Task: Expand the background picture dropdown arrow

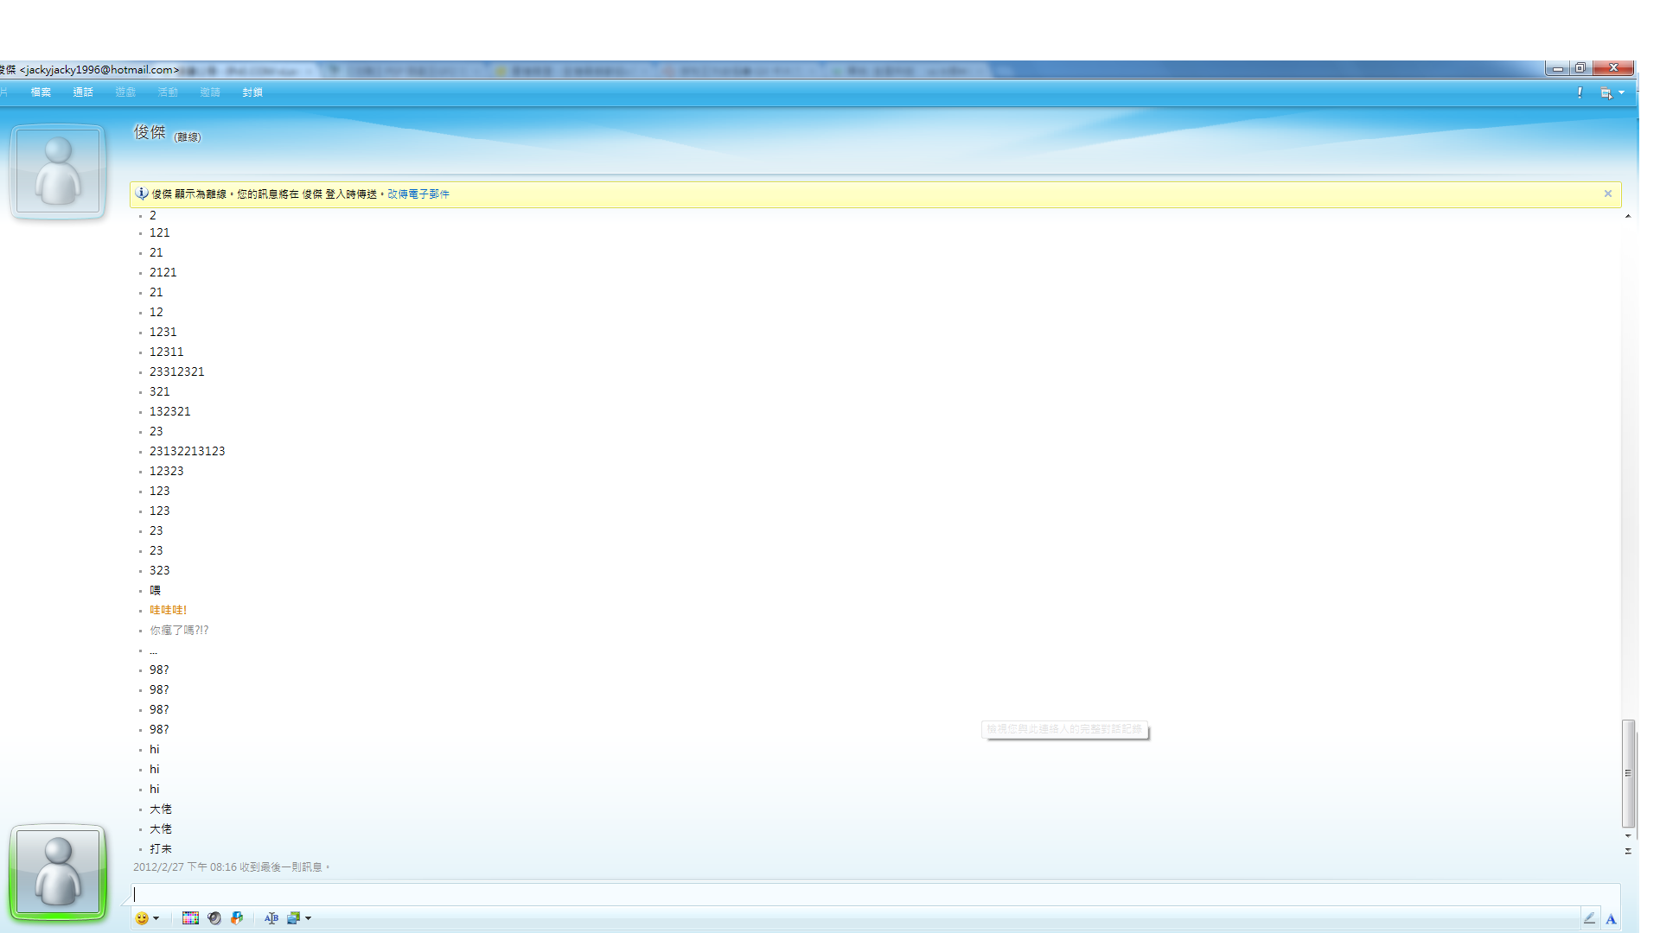Action: [x=309, y=918]
